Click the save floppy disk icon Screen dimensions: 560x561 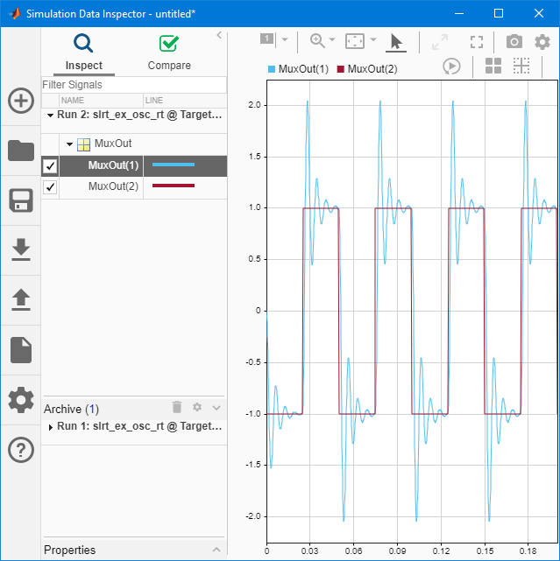coord(21,200)
